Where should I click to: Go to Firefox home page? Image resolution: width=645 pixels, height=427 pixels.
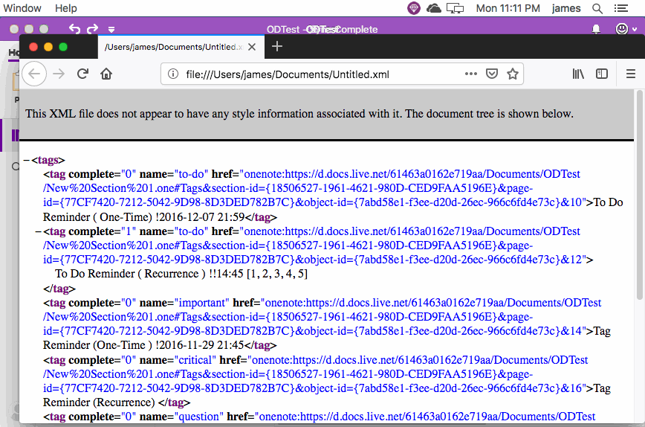point(106,74)
